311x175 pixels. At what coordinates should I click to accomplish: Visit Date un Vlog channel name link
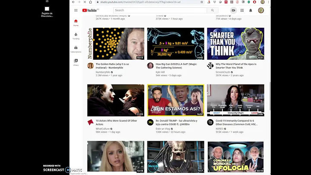pos(163,129)
